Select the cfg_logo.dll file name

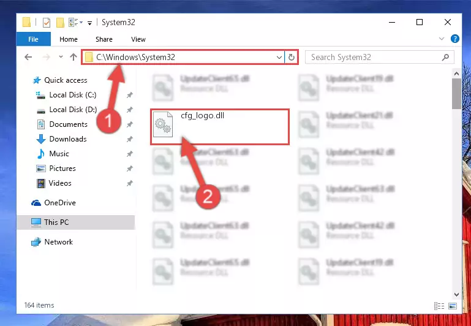[203, 116]
